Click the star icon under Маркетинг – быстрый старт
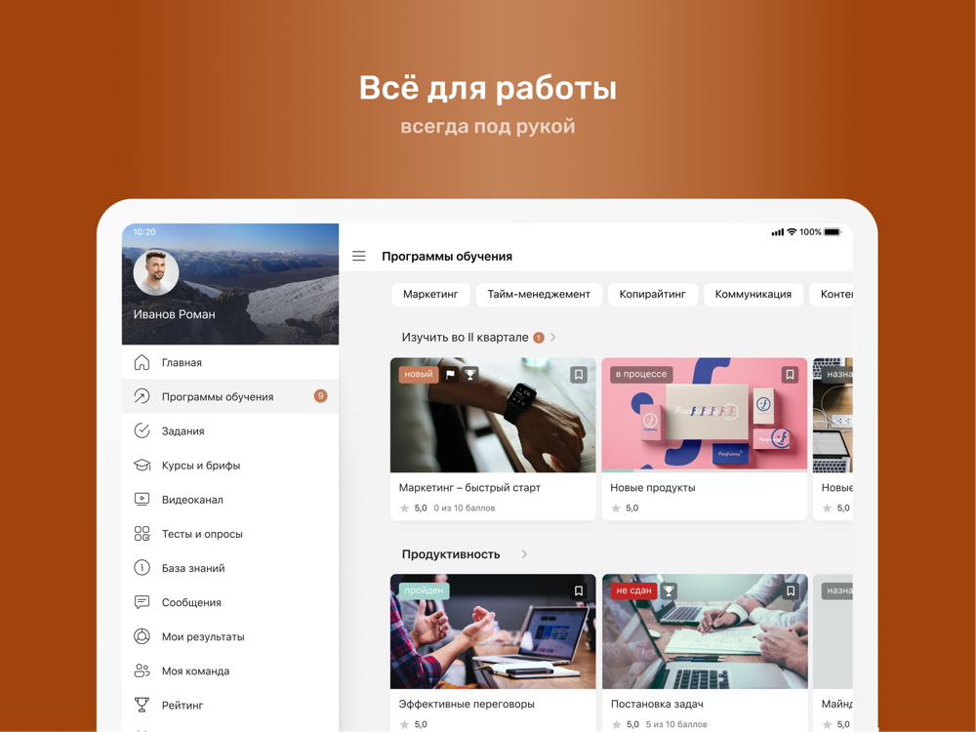Viewport: 976px width, 732px height. click(404, 508)
